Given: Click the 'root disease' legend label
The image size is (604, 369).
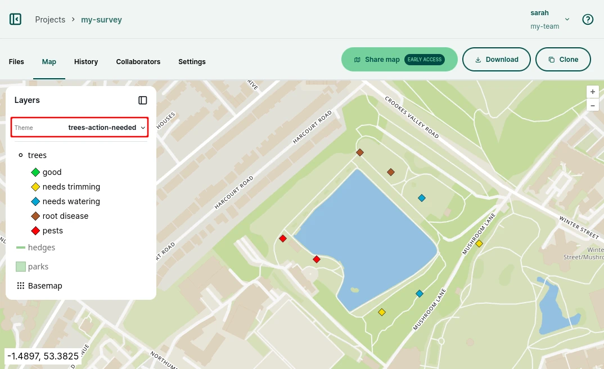Looking at the screenshot, I should [x=65, y=216].
